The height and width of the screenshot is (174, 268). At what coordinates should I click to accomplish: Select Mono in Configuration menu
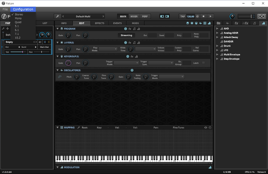click(x=18, y=18)
